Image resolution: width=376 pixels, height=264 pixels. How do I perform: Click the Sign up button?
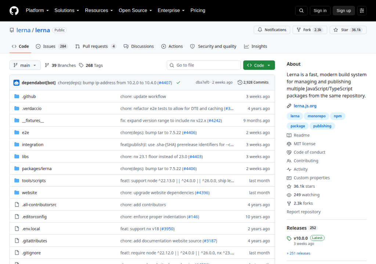[344, 11]
